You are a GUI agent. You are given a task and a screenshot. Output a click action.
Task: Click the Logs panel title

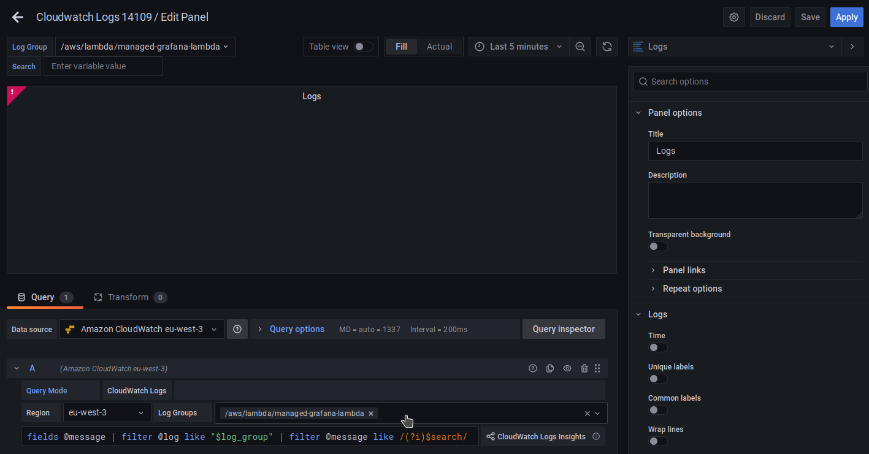click(x=312, y=96)
